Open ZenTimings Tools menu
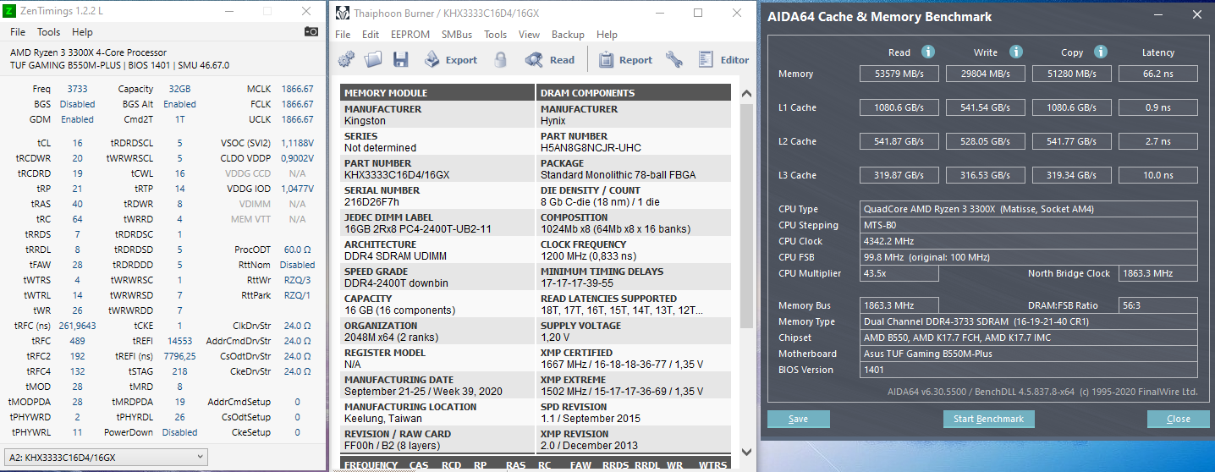Image resolution: width=1215 pixels, height=472 pixels. tap(49, 32)
